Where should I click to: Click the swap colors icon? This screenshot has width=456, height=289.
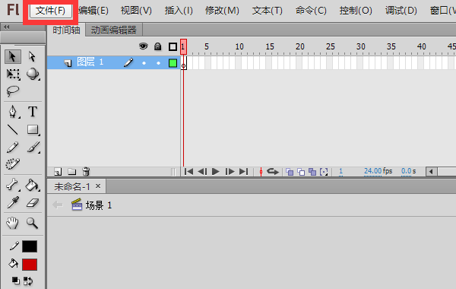[x=28, y=281]
